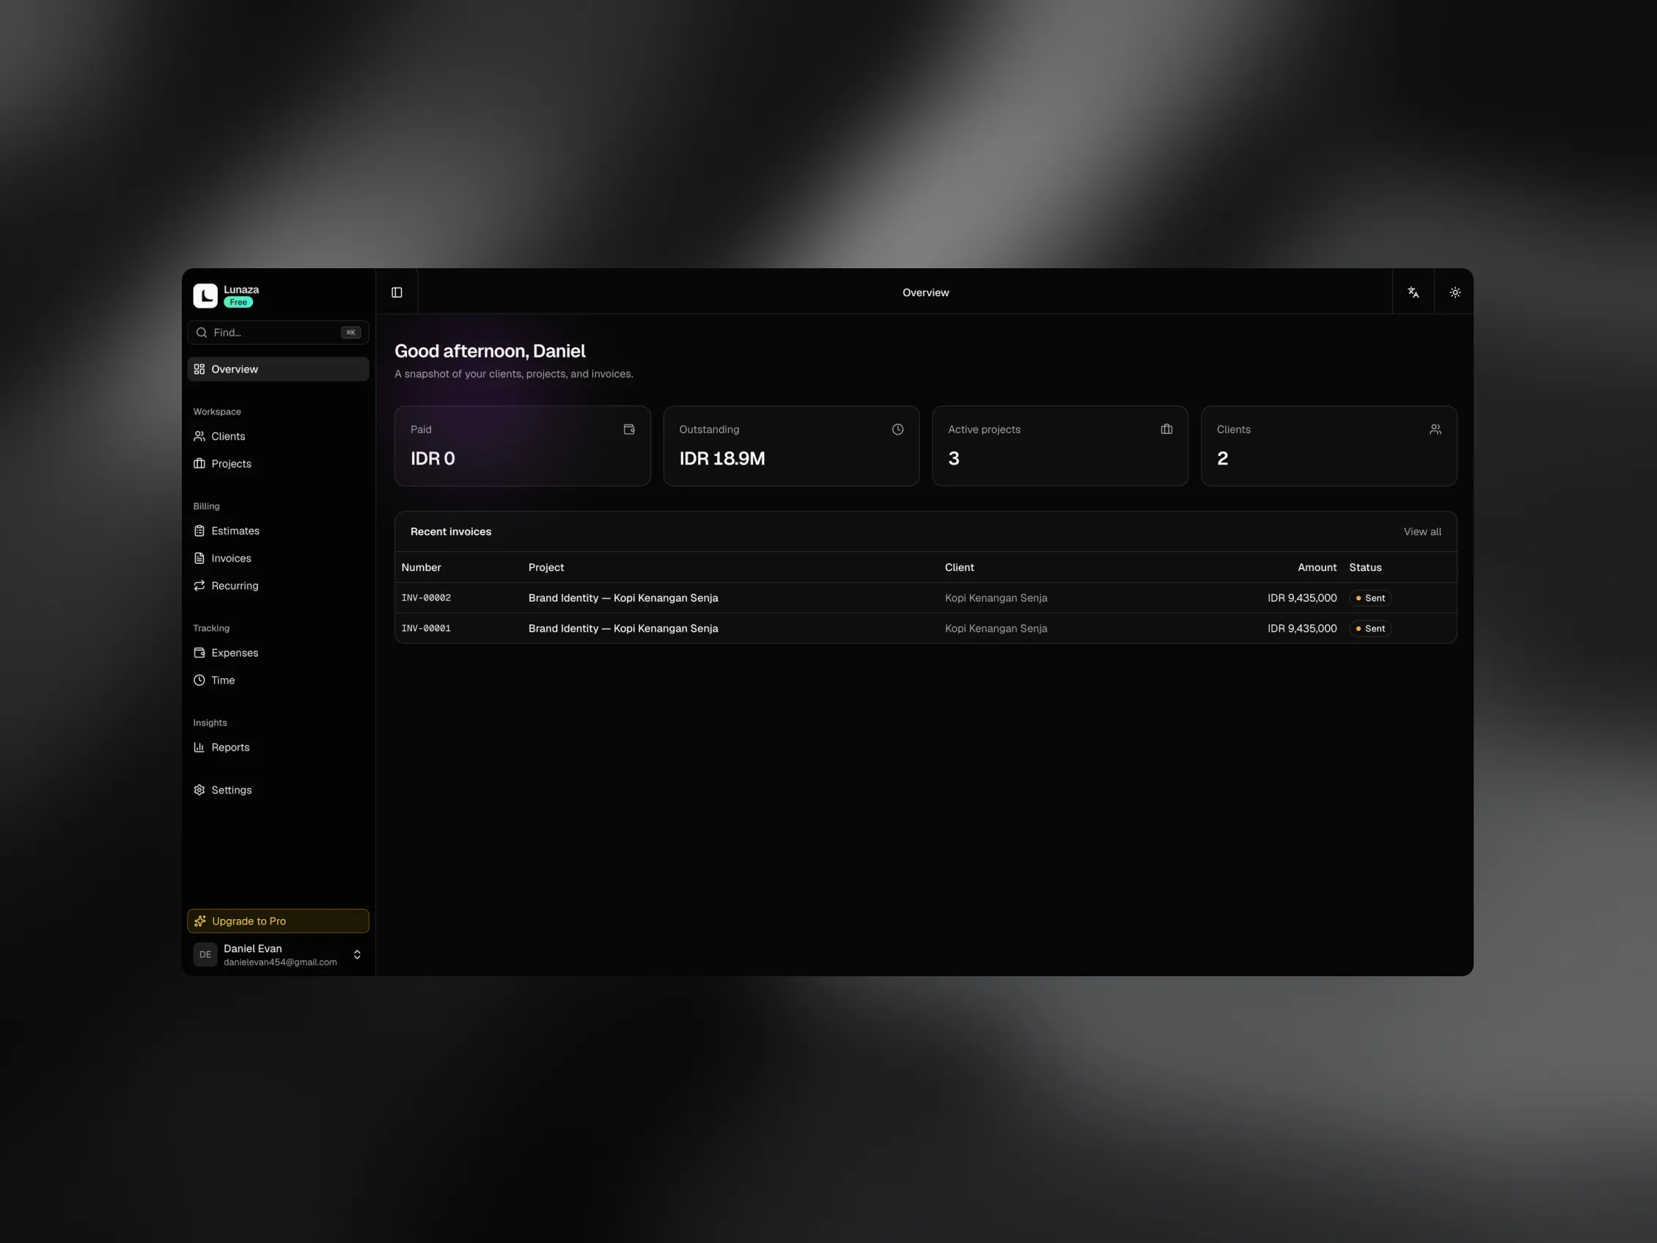1657x1243 pixels.
Task: Click IDR 18.9M outstanding value
Action: click(722, 458)
